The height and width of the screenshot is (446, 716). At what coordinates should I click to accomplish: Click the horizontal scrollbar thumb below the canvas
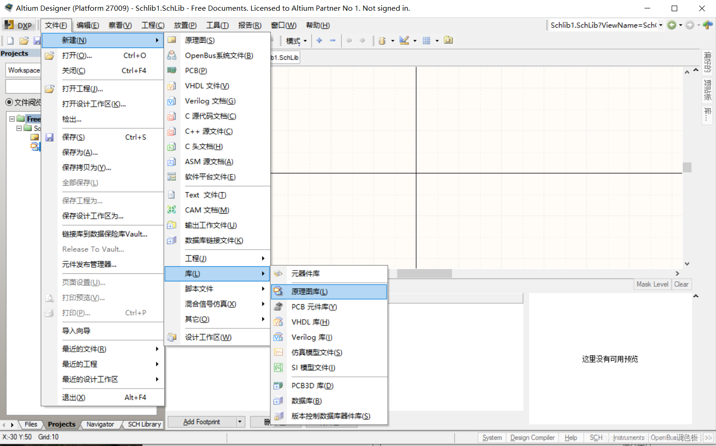425,273
